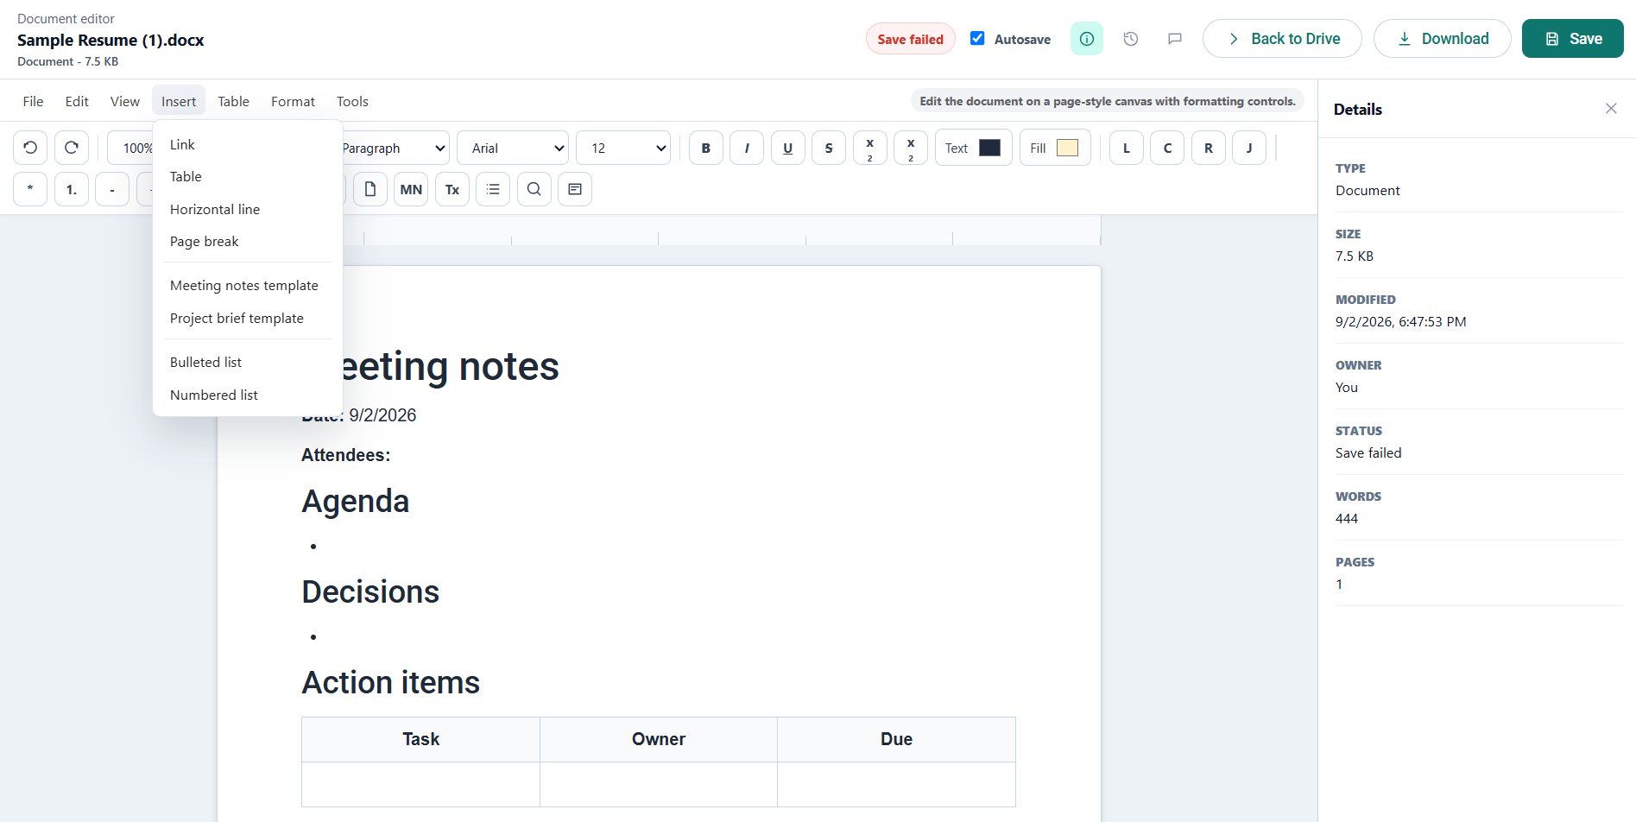Close the open Insert menu

tap(179, 101)
